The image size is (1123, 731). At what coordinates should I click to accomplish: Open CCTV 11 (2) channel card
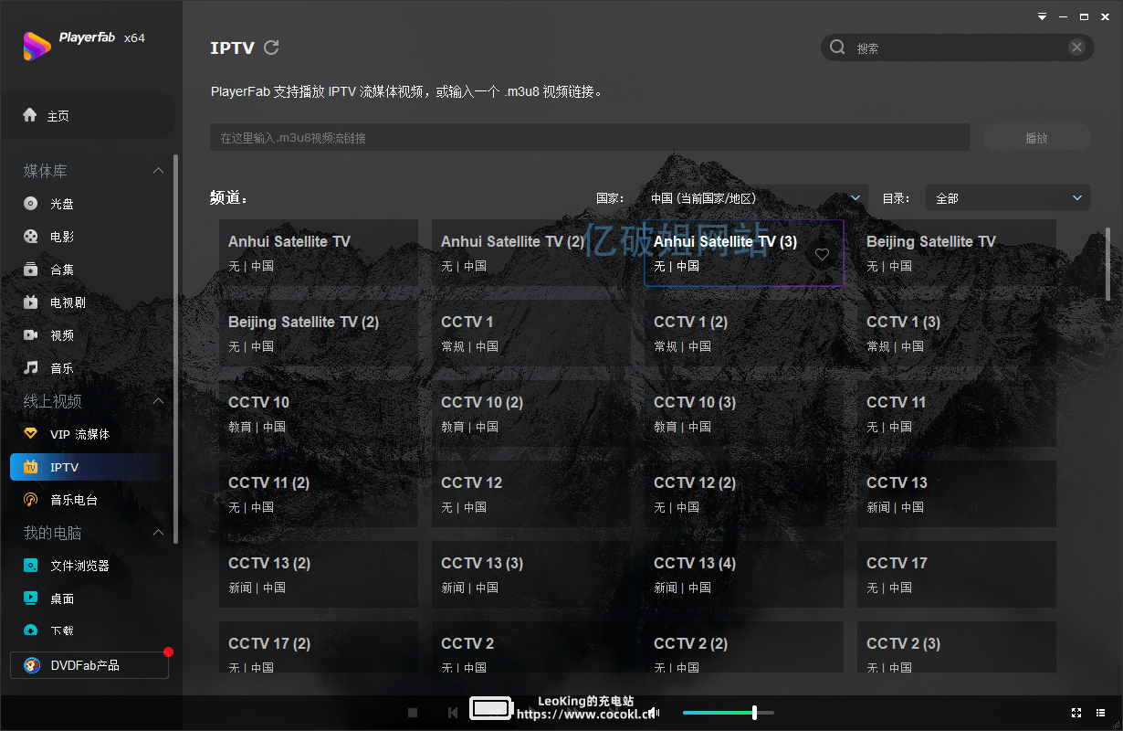pyautogui.click(x=319, y=493)
